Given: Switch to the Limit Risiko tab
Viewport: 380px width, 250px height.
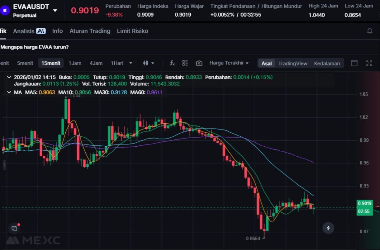Looking at the screenshot, I should pyautogui.click(x=132, y=31).
